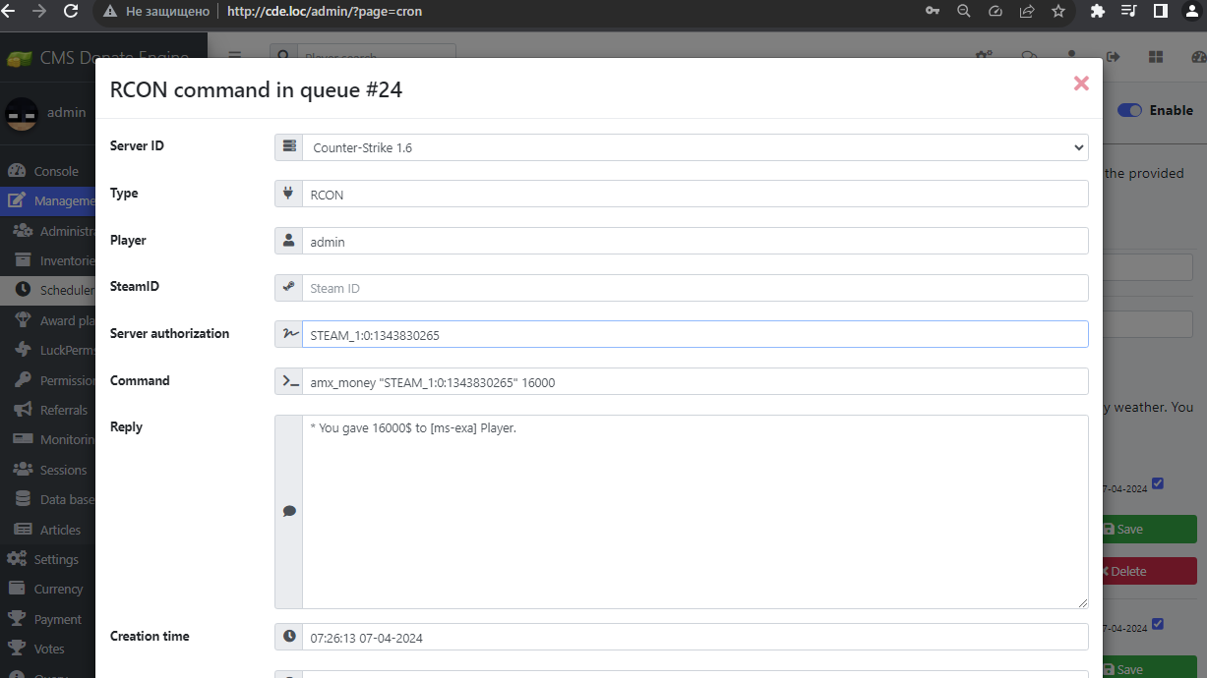Open Console in the sidebar
Image resolution: width=1207 pixels, height=678 pixels.
click(55, 171)
